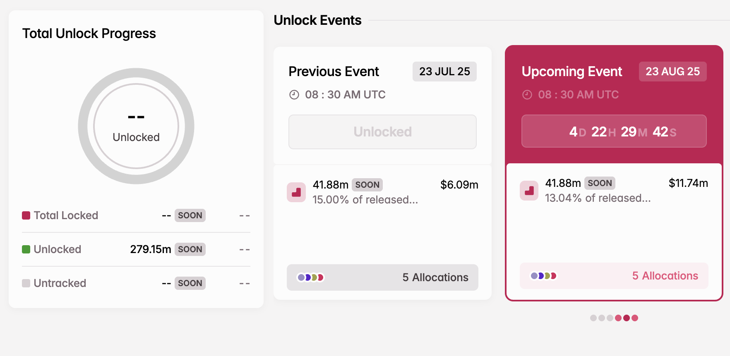Click the pink token icon beside $11.74m

pos(529,191)
